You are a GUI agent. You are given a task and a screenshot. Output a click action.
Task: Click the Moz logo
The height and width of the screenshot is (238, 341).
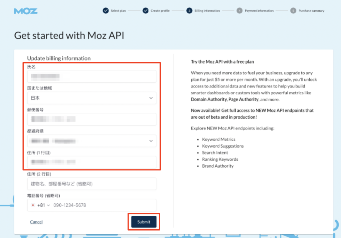[26, 11]
